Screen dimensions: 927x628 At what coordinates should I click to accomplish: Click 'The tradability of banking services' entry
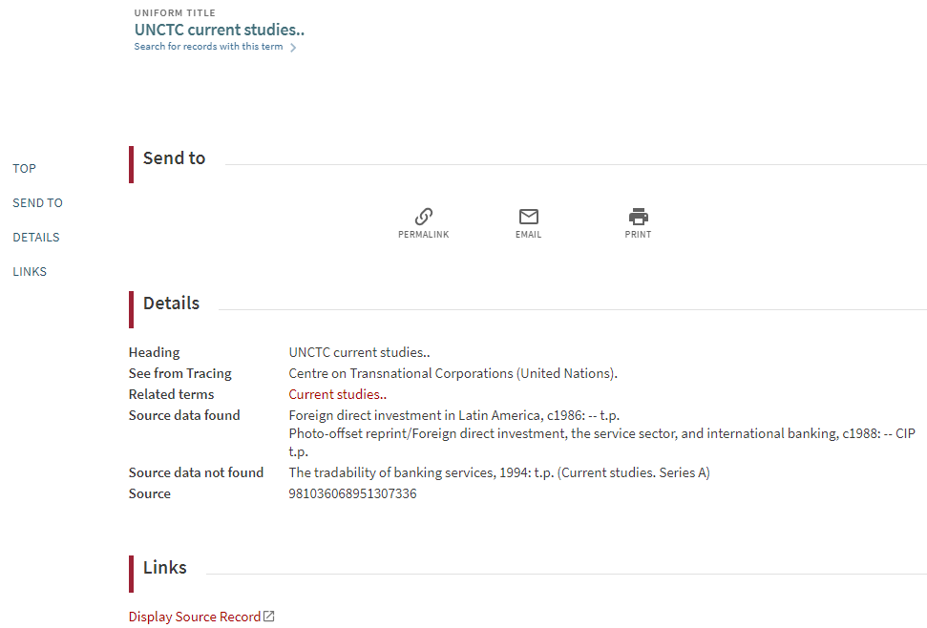pos(498,472)
